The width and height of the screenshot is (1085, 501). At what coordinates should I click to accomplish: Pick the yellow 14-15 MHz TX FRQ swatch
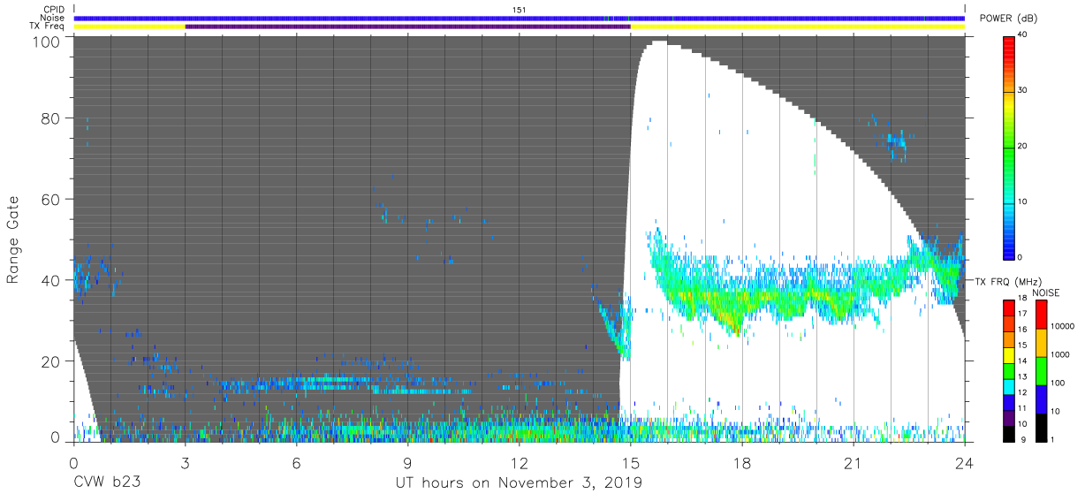click(1008, 355)
